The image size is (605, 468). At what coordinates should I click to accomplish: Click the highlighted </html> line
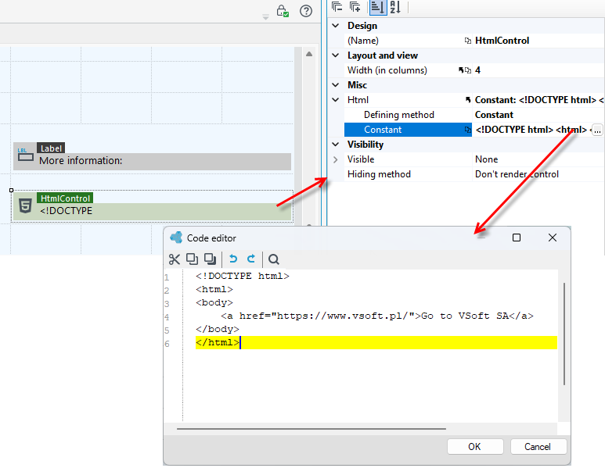(376, 342)
